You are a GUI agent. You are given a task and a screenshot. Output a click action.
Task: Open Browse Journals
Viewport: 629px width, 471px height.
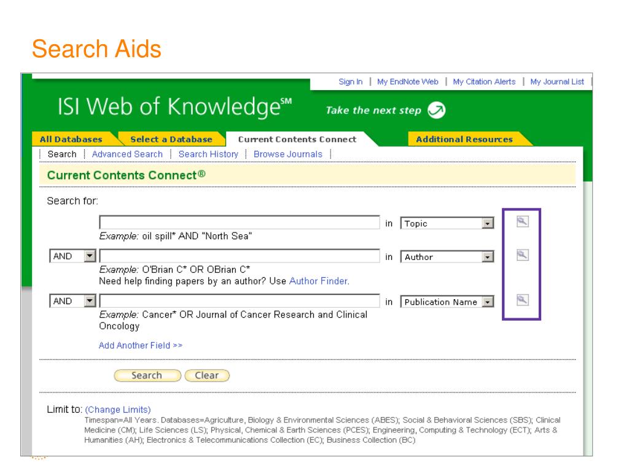(x=288, y=154)
